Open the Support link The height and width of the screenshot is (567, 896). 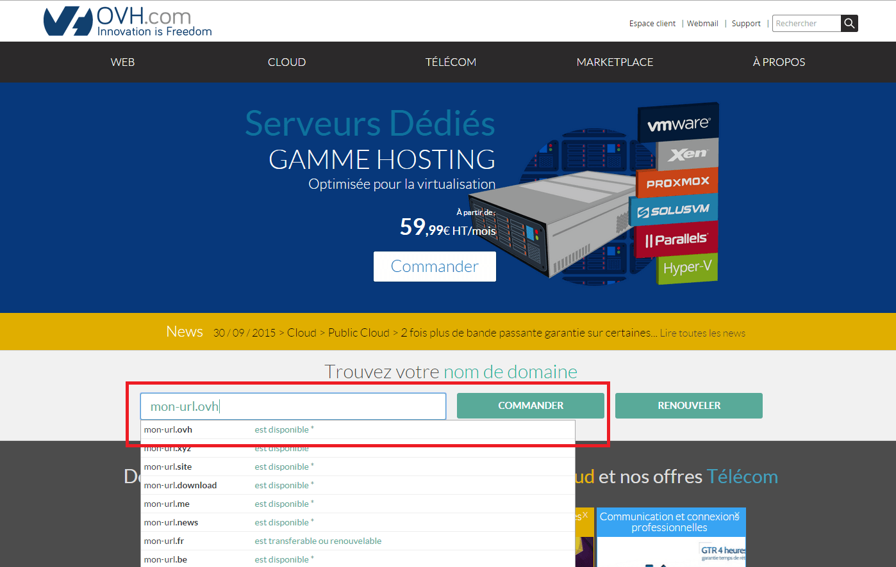(x=746, y=24)
